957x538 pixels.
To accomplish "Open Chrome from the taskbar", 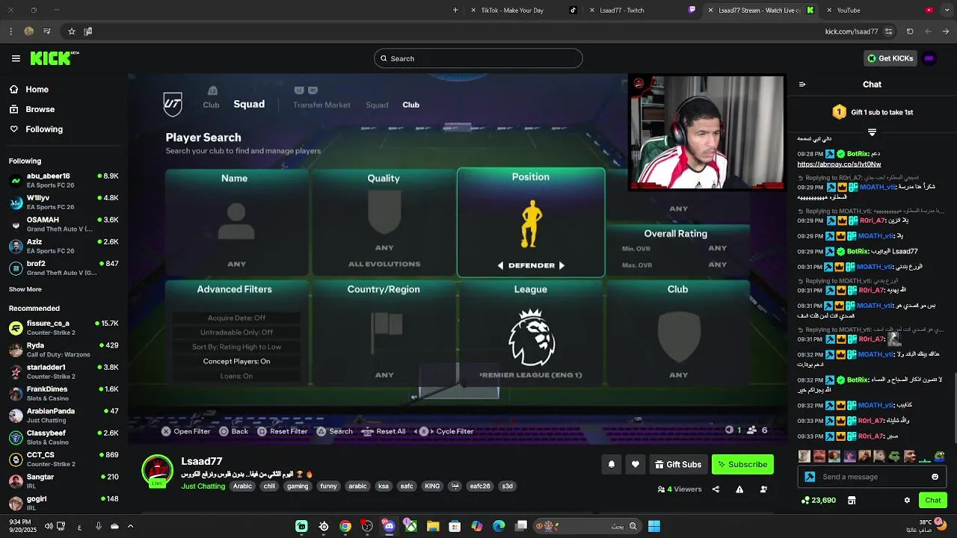I will [345, 526].
